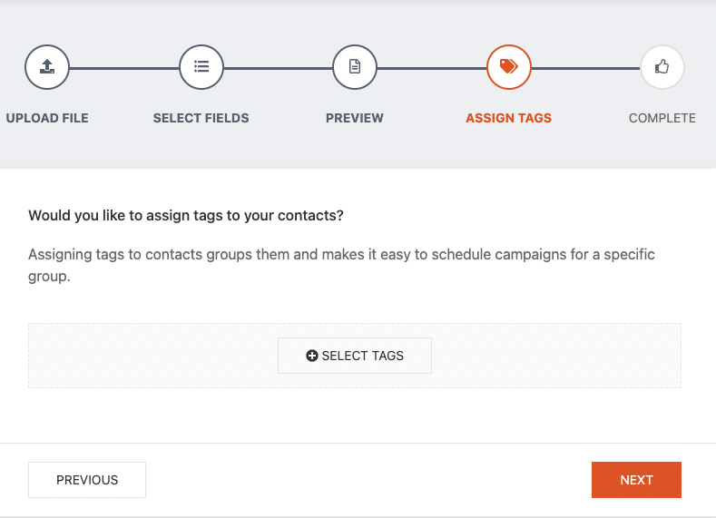Select the list icon for Select Fields
This screenshot has height=518, width=716.
[x=201, y=67]
